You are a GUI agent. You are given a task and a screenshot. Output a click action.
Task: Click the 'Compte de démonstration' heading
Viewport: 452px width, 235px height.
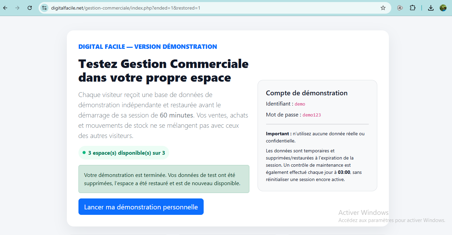pyautogui.click(x=307, y=93)
